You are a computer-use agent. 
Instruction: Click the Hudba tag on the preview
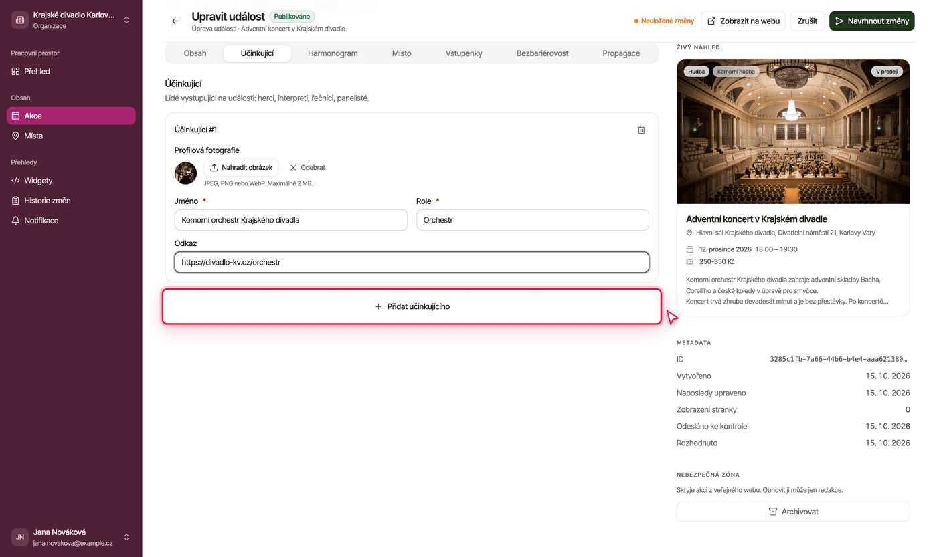[x=697, y=71]
